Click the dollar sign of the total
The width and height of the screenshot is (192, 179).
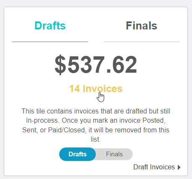(x=60, y=64)
